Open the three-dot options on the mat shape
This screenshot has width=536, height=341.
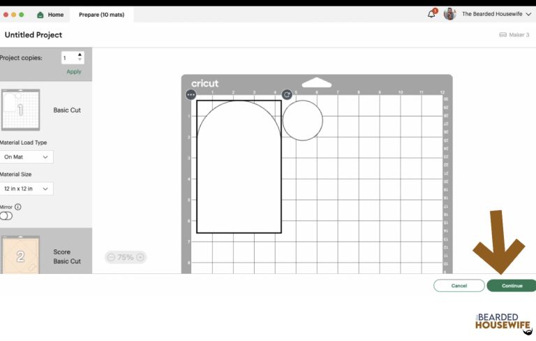[191, 94]
